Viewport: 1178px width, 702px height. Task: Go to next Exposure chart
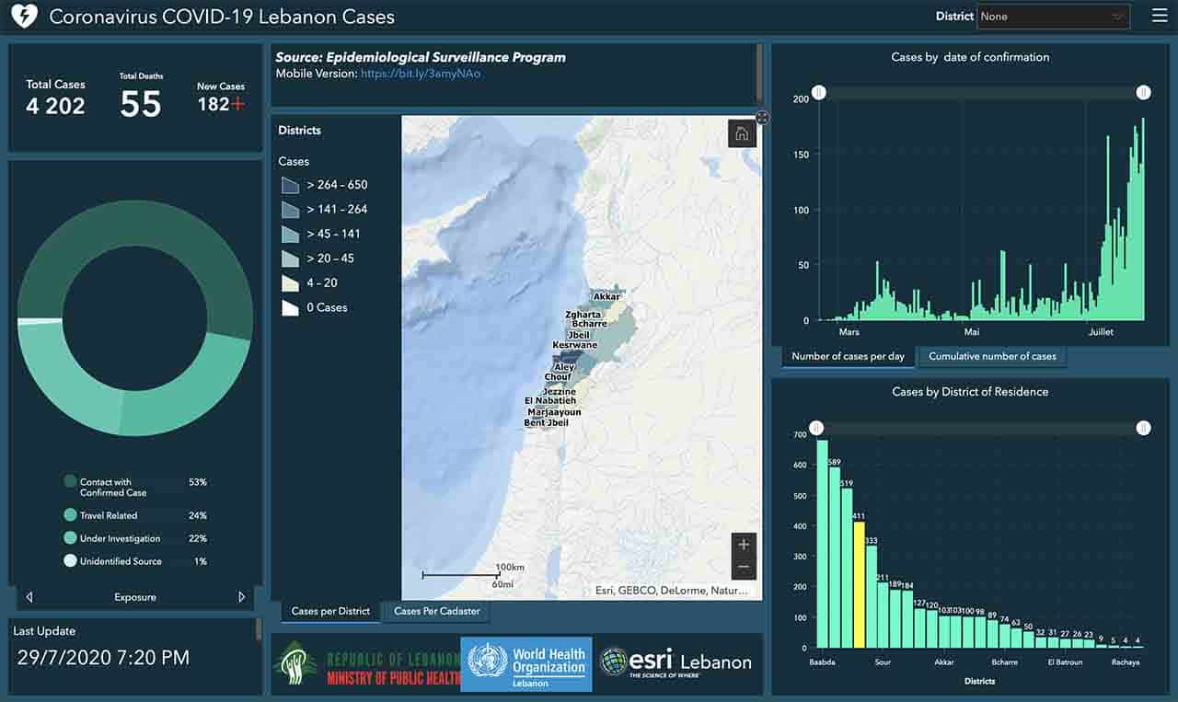(242, 597)
